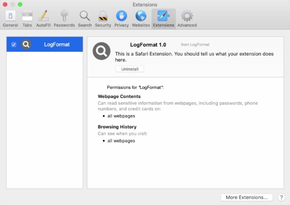Open AutoFill settings via the pencil icon

point(43,18)
